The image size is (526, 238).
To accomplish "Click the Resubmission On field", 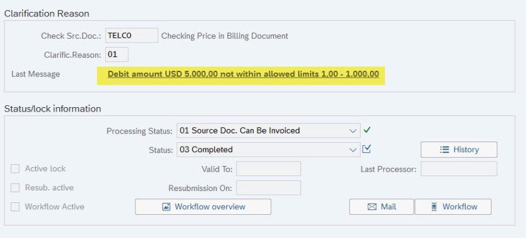I will tap(269, 188).
